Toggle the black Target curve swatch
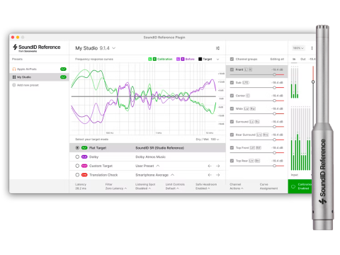This screenshot has height=255, width=340. click(200, 59)
